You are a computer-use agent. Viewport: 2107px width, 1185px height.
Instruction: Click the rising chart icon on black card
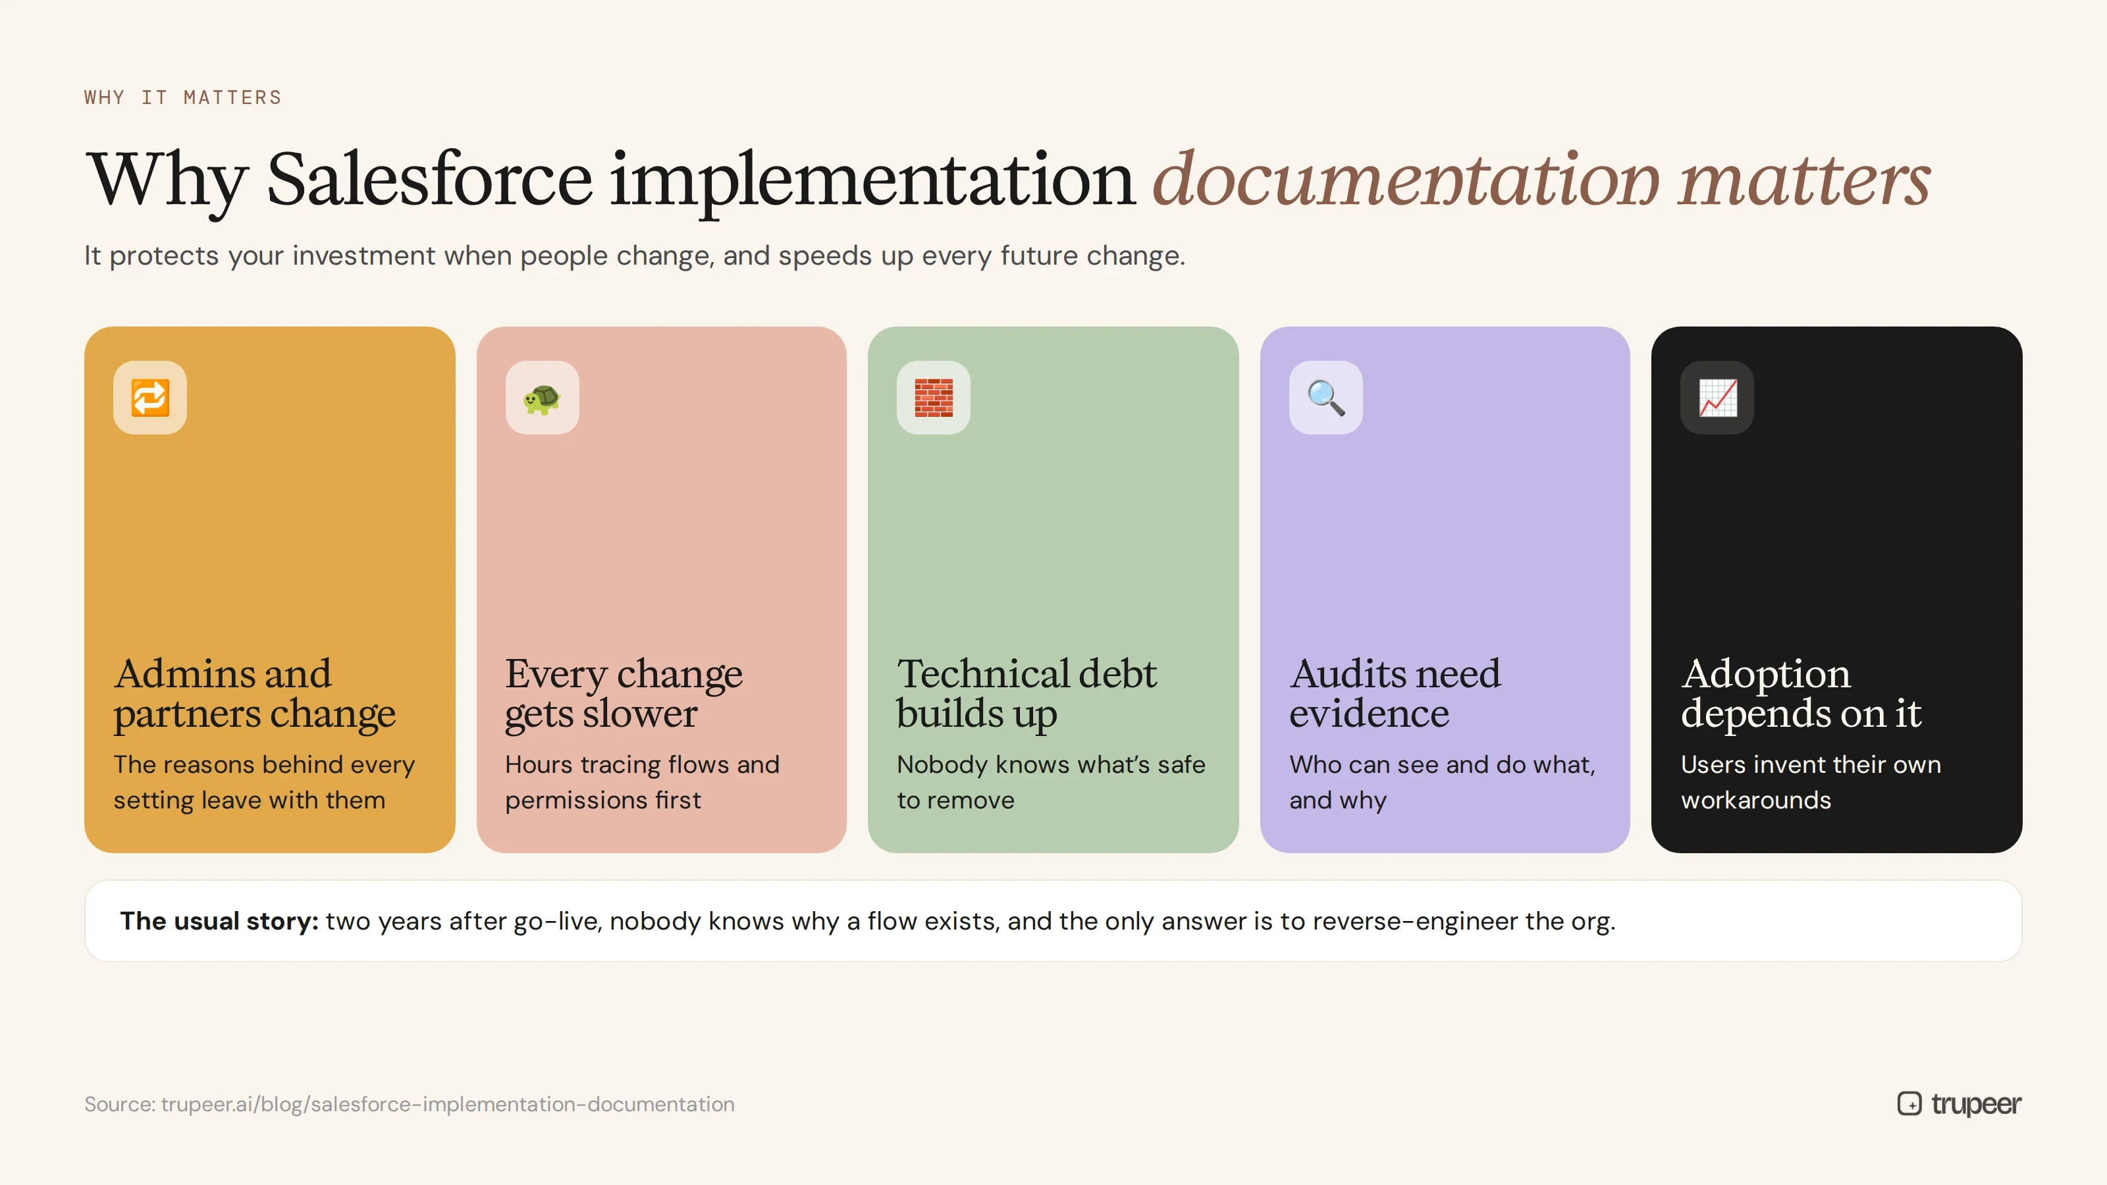tap(1717, 398)
